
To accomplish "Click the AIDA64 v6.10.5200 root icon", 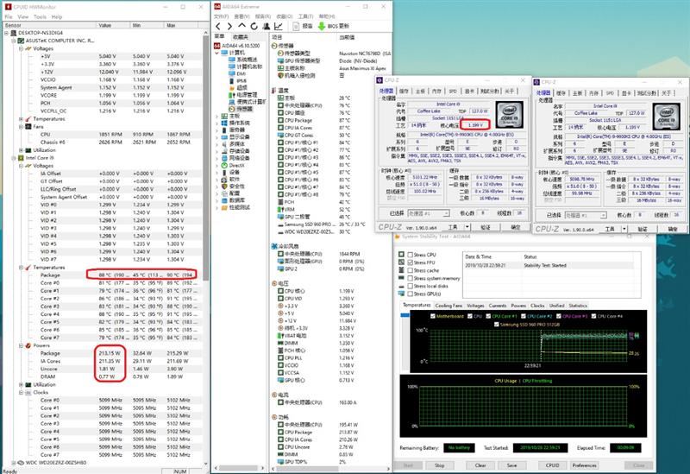I will [x=217, y=46].
